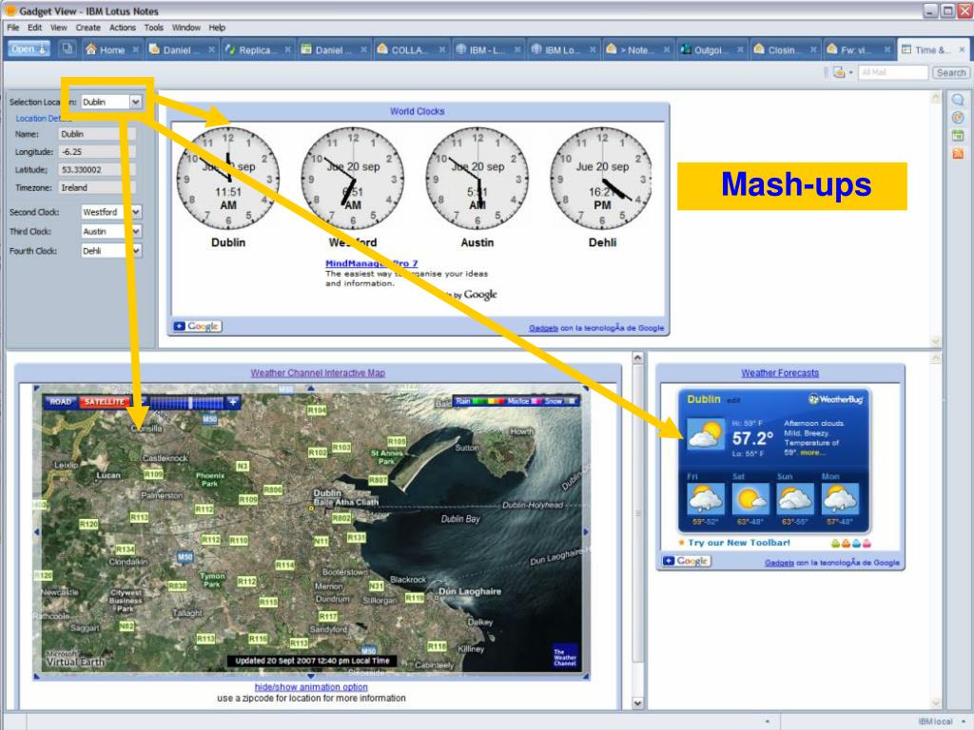Click the Open launcher button

29,49
